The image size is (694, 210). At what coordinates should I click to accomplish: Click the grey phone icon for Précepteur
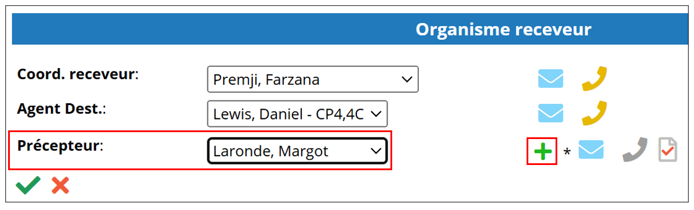click(635, 150)
